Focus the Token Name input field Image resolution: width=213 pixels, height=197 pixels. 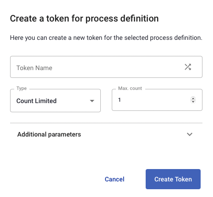click(106, 67)
